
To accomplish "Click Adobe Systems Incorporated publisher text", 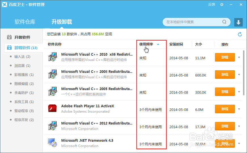I will coord(85,112).
